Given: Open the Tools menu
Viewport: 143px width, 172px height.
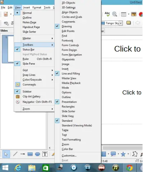Looking at the screenshot, I should (x=47, y=8).
